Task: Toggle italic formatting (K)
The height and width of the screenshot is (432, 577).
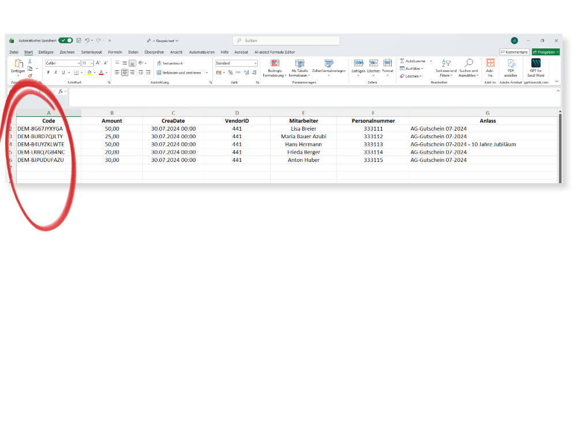Action: point(55,73)
